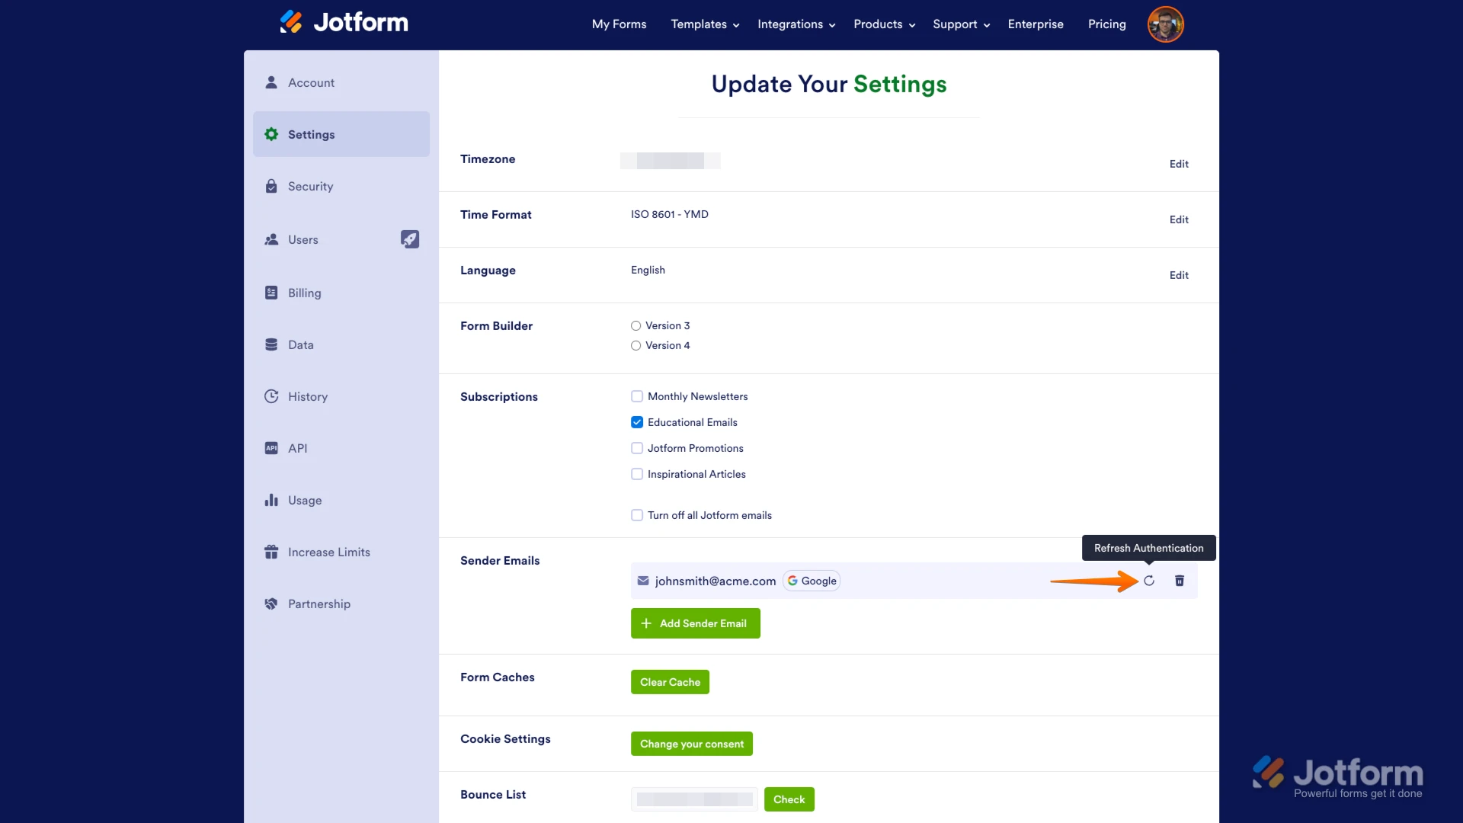Image resolution: width=1463 pixels, height=823 pixels.
Task: Open the user profile avatar
Action: [1165, 24]
